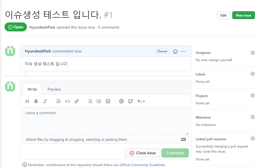Insert a task list checkbox item
Image resolution: width=260 pixels, height=168 pixels.
point(108,101)
